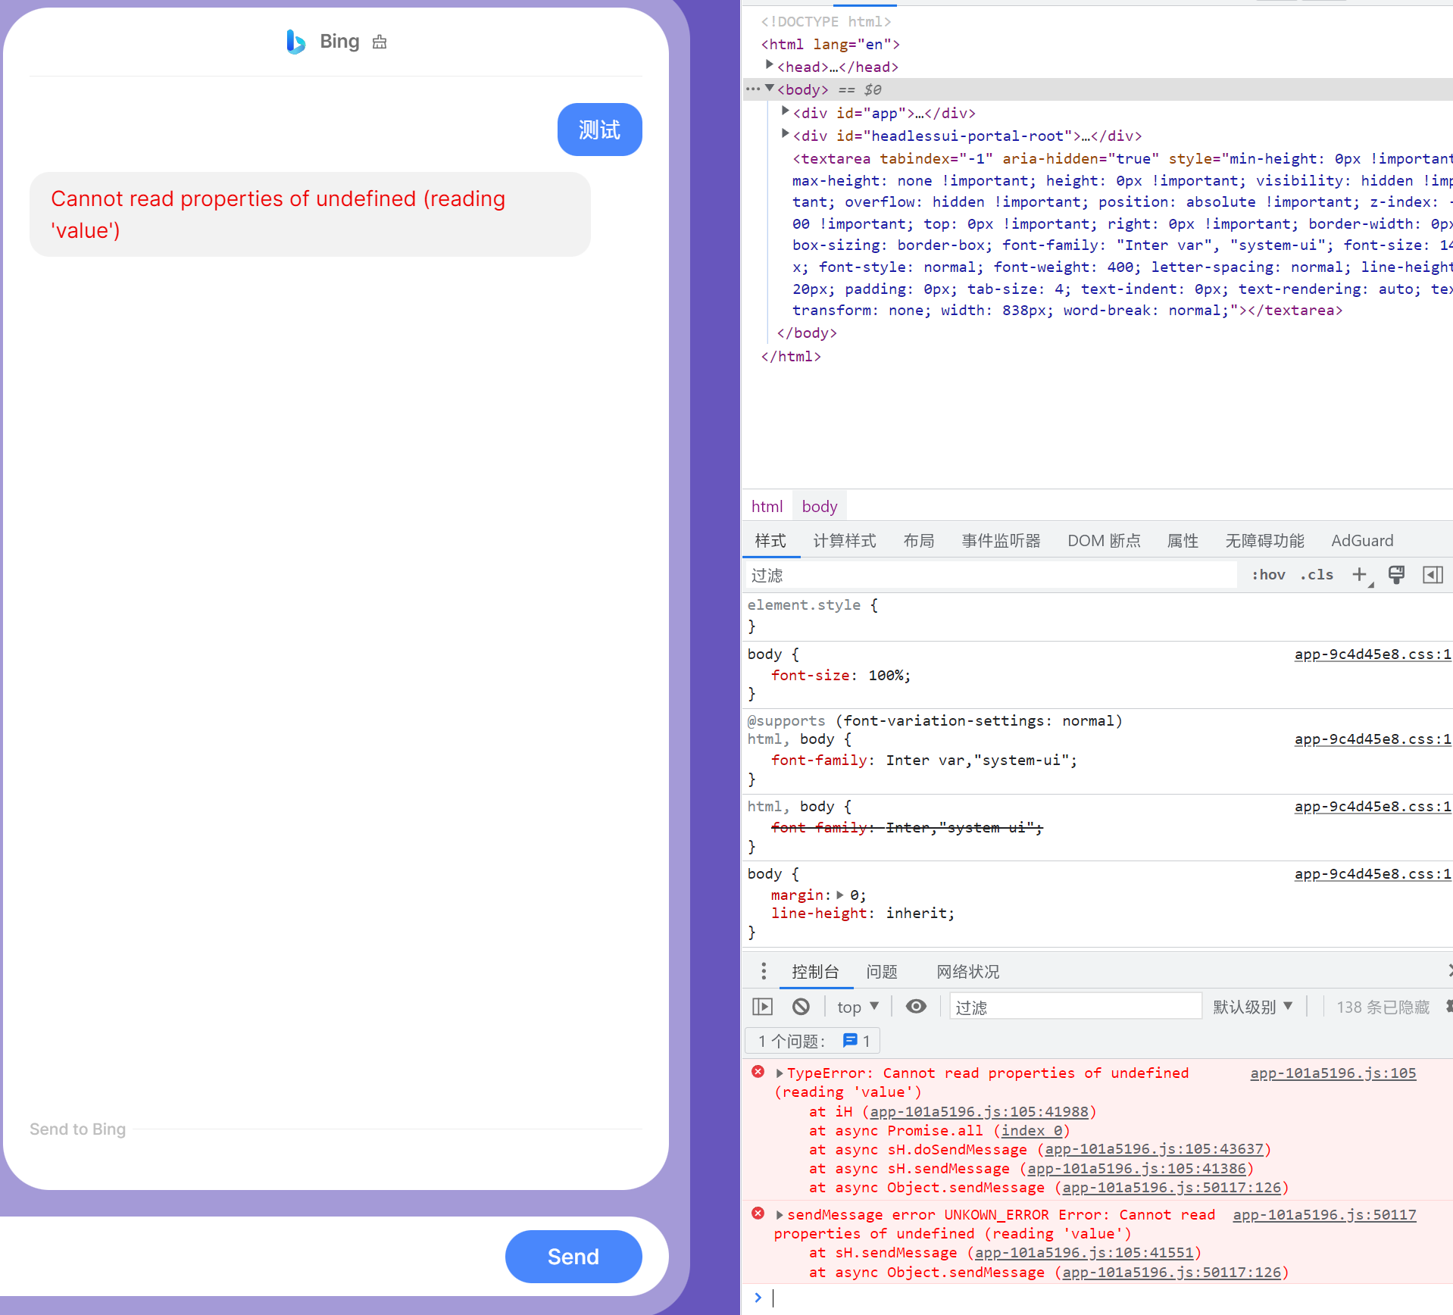
Task: Click the Send button
Action: (573, 1256)
